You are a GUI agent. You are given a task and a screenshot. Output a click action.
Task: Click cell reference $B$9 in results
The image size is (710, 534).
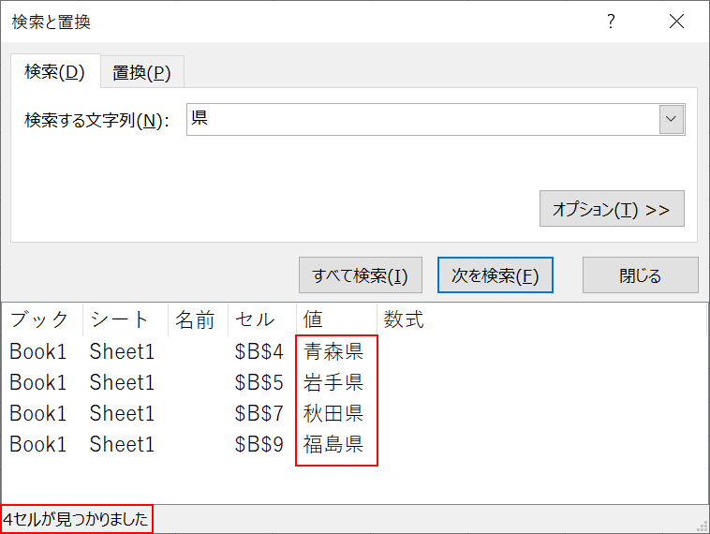pyautogui.click(x=259, y=444)
